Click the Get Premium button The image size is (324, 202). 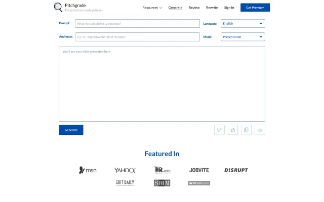tap(255, 8)
